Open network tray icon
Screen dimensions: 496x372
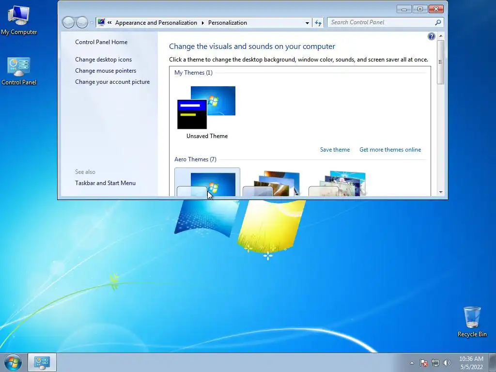click(x=435, y=363)
